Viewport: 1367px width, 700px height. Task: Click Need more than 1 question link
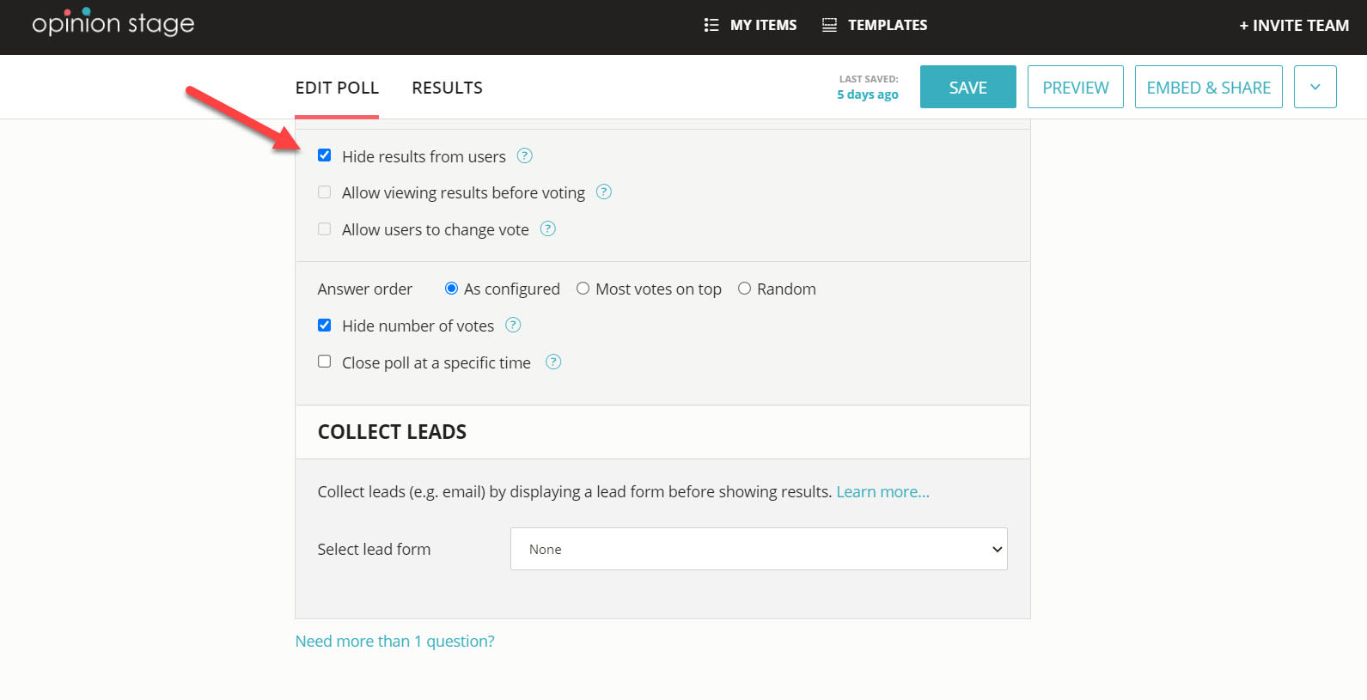(394, 642)
